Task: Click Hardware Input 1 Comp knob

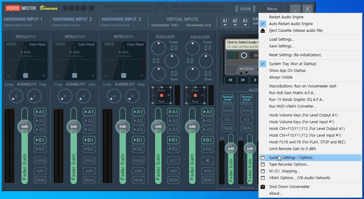Action: pos(16,96)
